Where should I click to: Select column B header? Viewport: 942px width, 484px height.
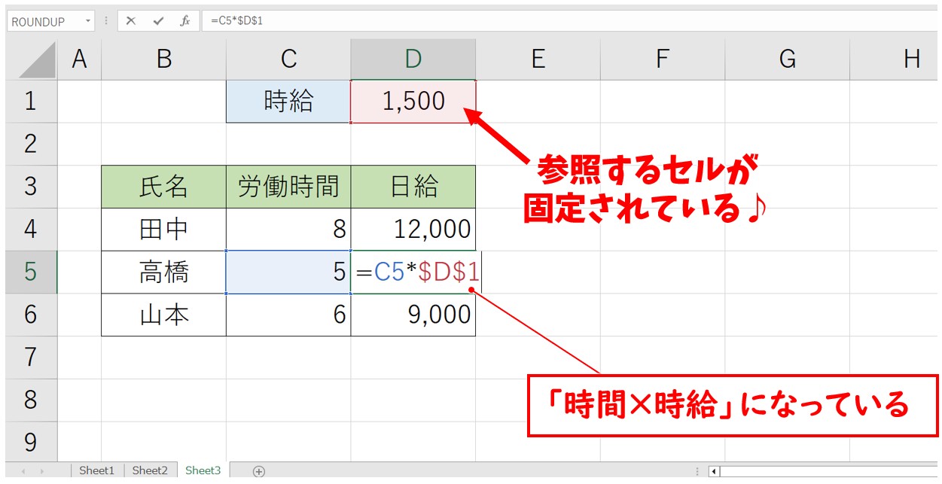click(x=163, y=59)
